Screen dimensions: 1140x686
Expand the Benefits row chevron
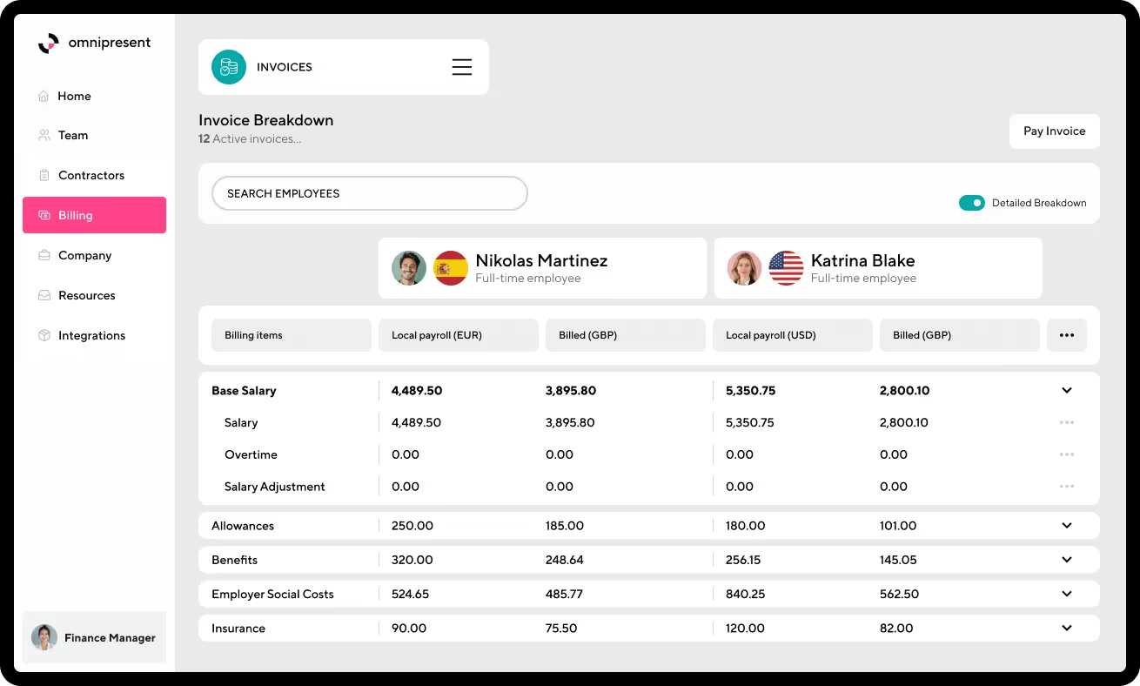point(1067,560)
